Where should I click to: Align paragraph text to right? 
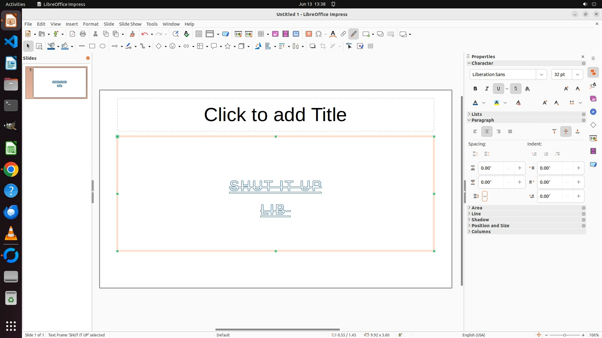coord(499,132)
